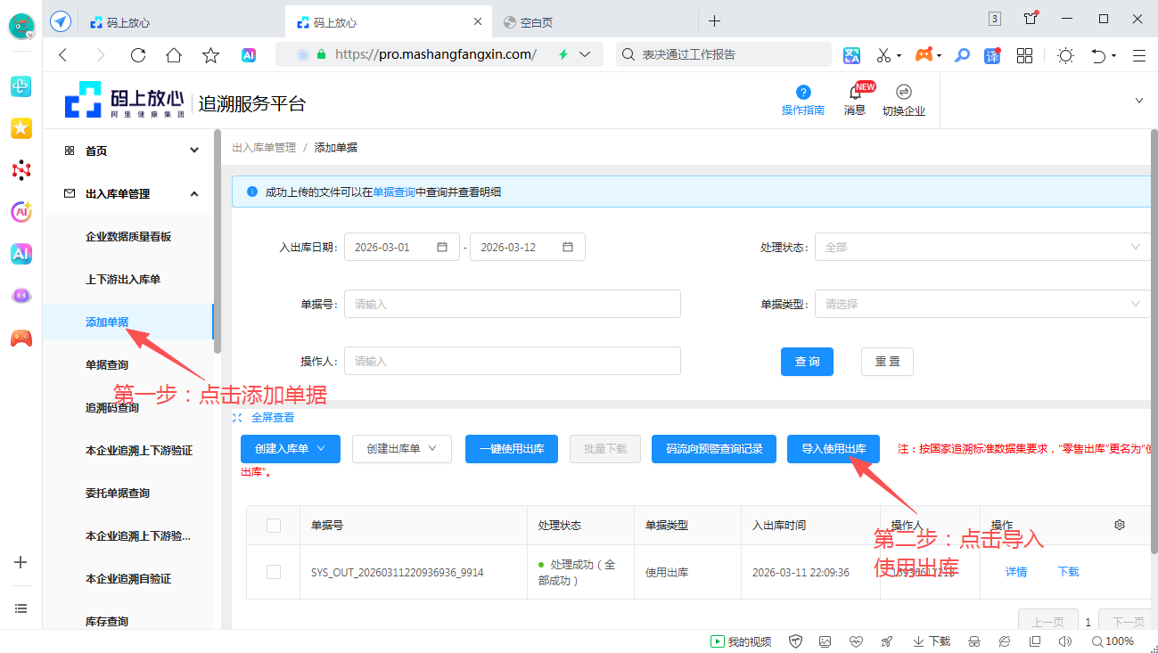This screenshot has width=1158, height=653.
Task: Click the 查询 search button
Action: pos(807,362)
